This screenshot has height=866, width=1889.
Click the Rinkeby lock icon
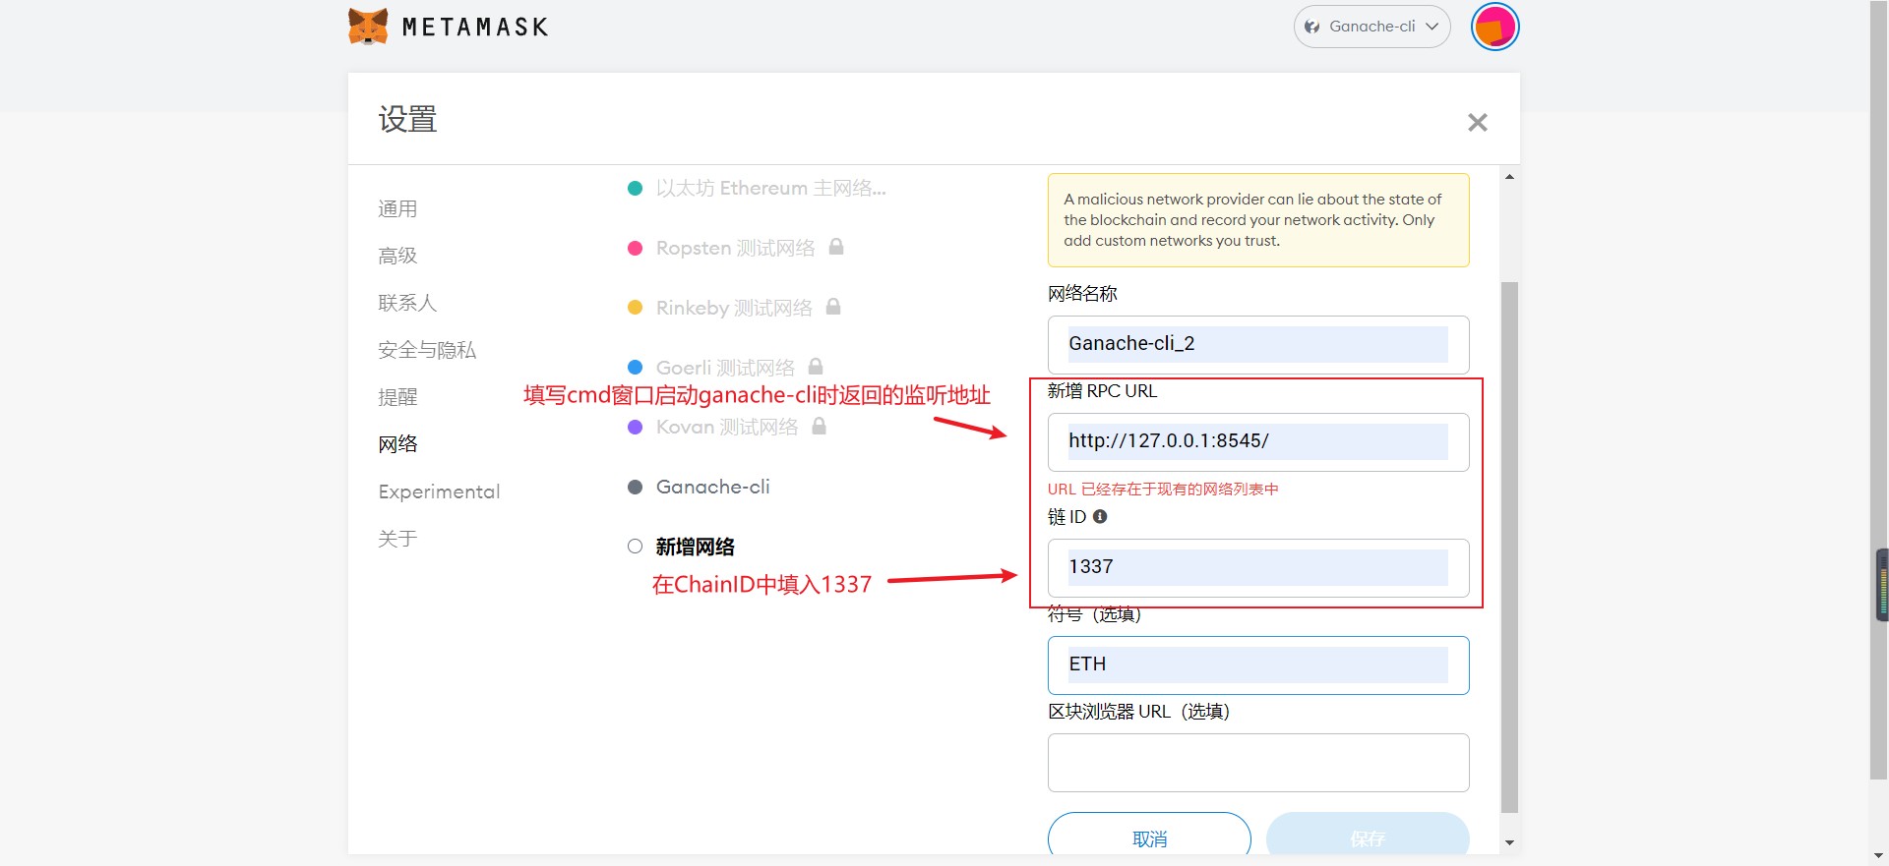click(833, 307)
